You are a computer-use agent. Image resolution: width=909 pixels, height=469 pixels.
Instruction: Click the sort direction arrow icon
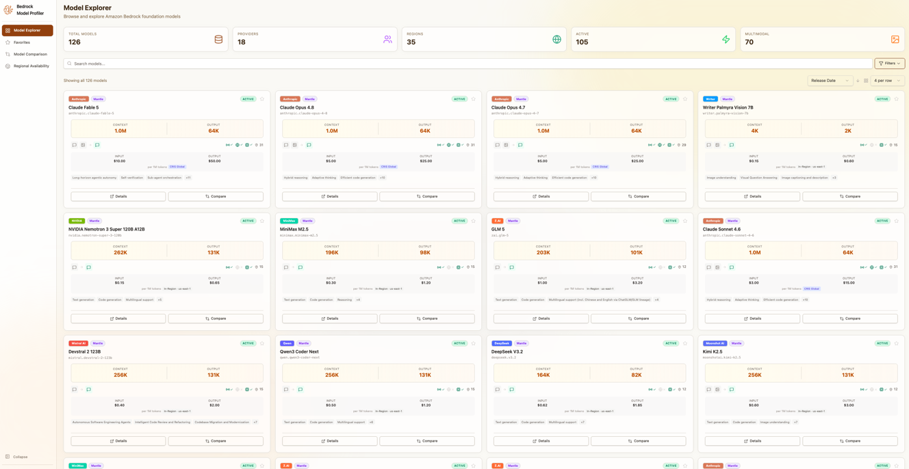858,81
